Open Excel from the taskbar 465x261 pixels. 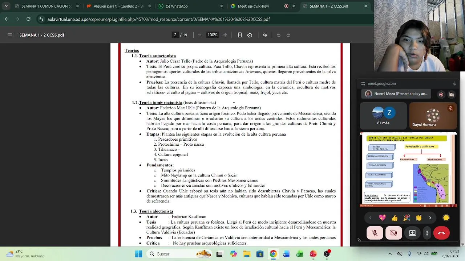point(300,254)
